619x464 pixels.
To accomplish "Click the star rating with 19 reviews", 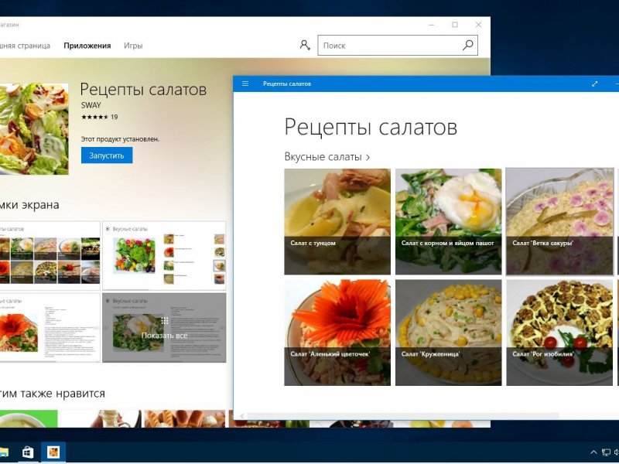I will (x=99, y=117).
